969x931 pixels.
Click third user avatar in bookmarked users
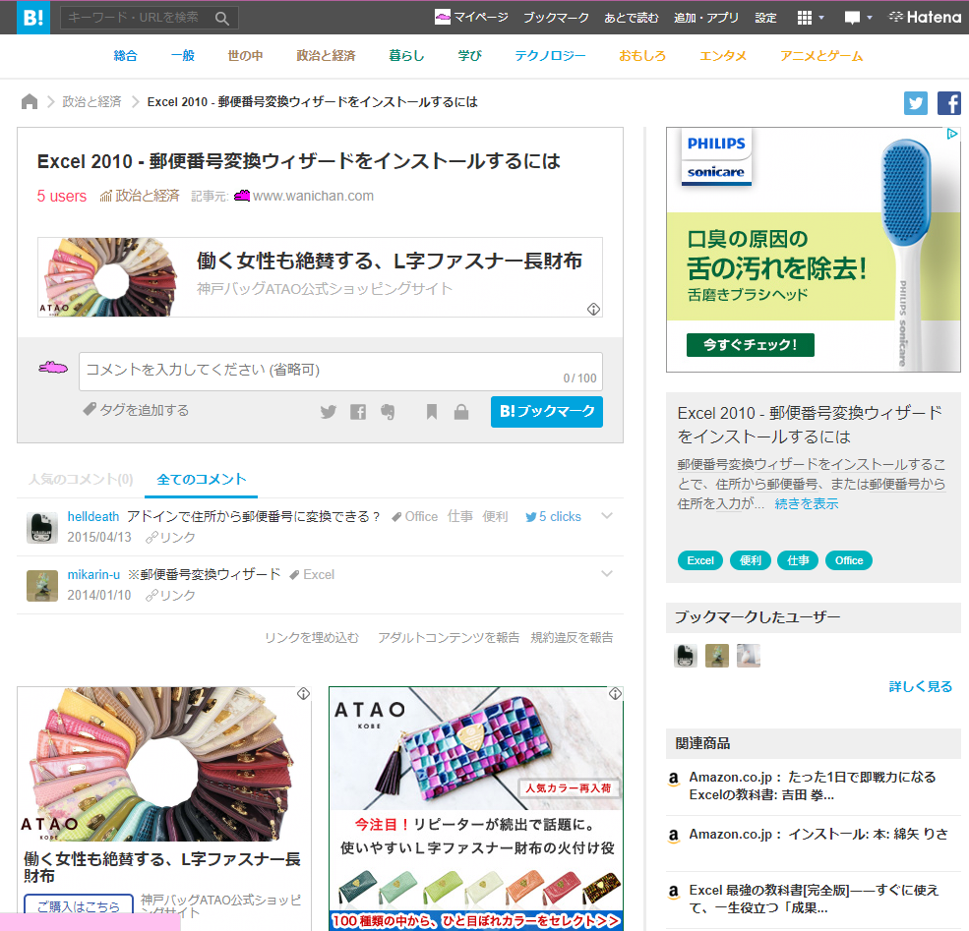749,656
